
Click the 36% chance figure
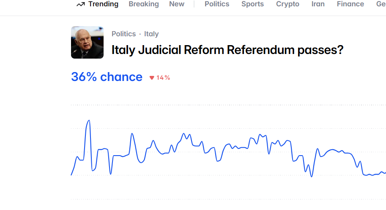[107, 77]
